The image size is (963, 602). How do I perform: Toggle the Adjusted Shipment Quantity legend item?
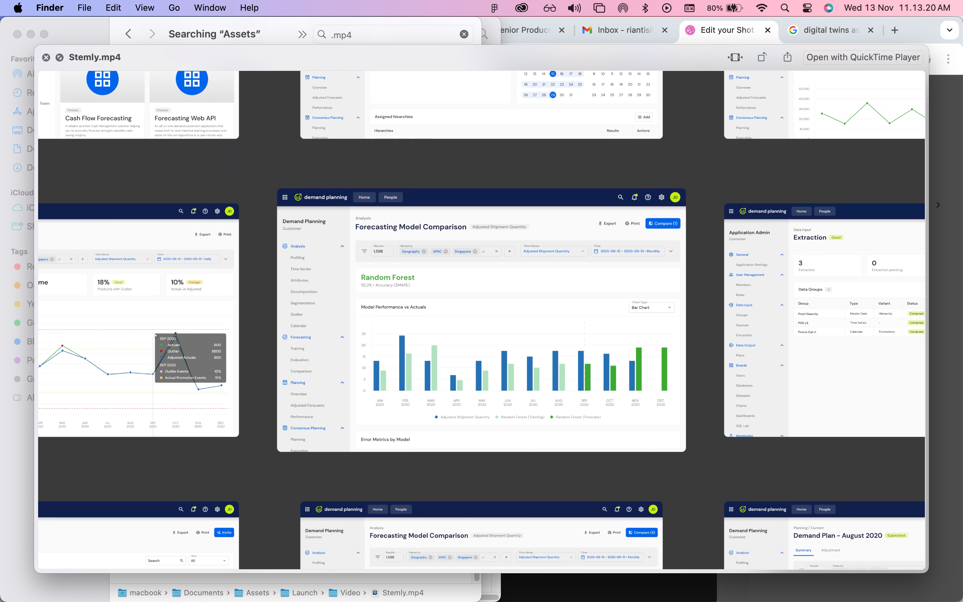[x=462, y=417]
